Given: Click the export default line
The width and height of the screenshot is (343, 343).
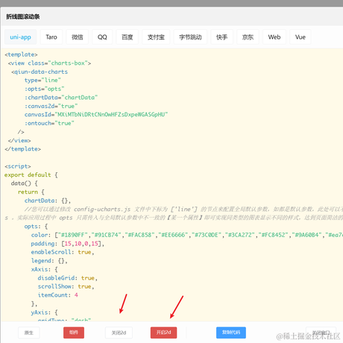Looking at the screenshot, I should [31, 175].
